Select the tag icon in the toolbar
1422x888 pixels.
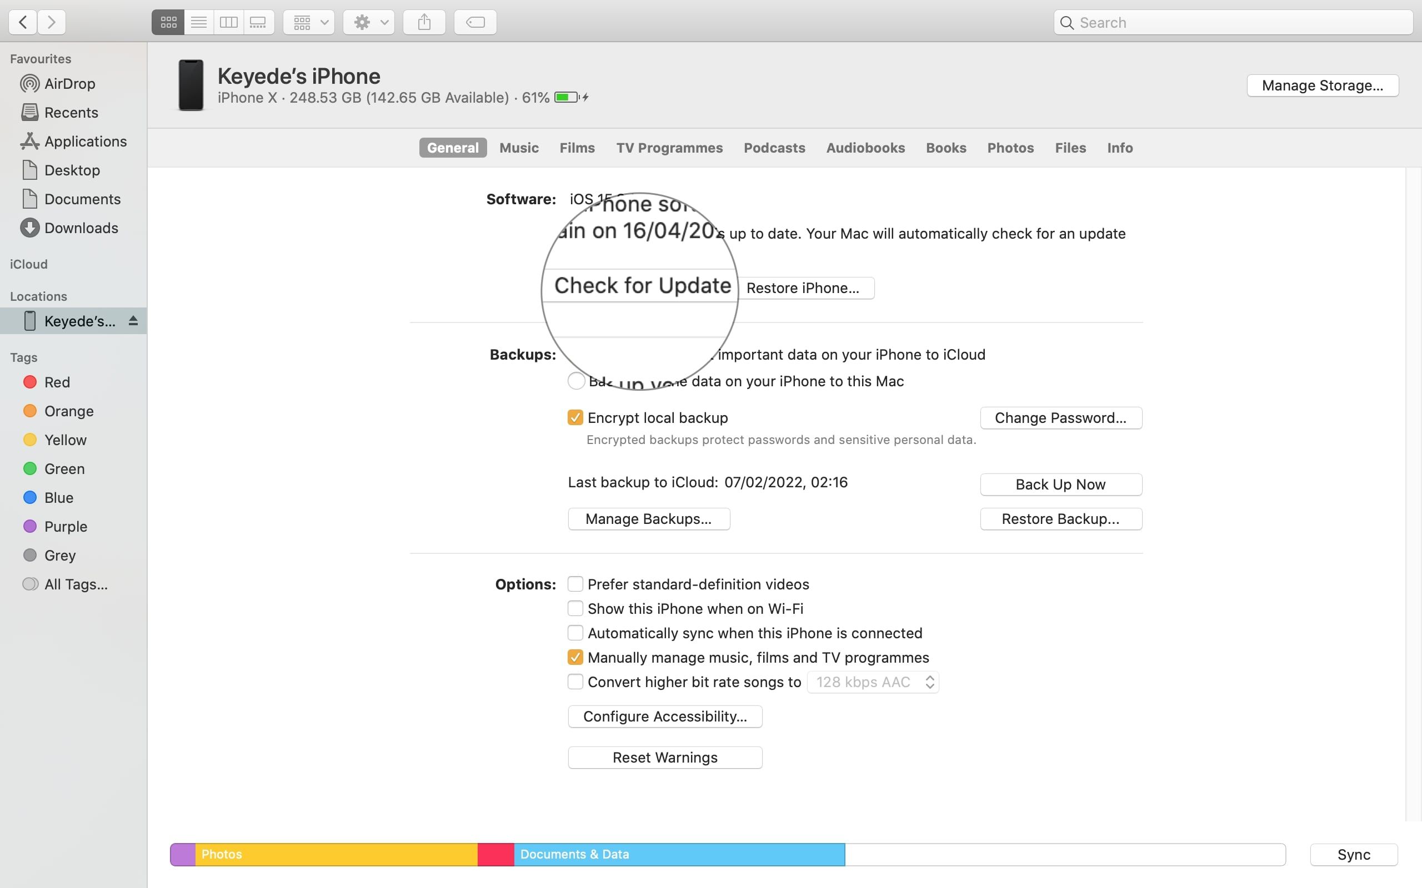click(475, 22)
